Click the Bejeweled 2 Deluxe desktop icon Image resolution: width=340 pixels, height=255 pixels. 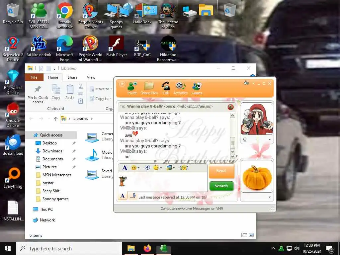(13, 49)
